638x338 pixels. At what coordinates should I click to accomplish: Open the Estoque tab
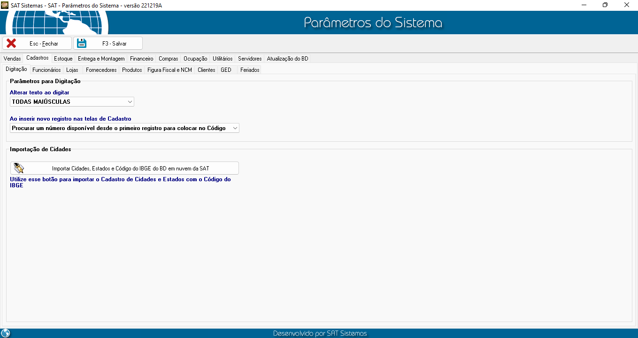(63, 59)
